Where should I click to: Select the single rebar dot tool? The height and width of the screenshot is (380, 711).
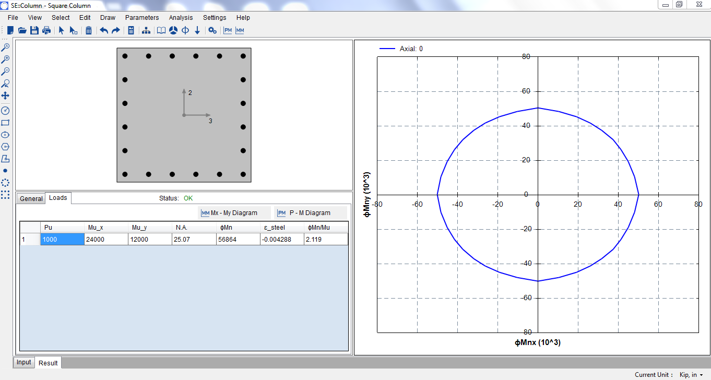click(5, 171)
